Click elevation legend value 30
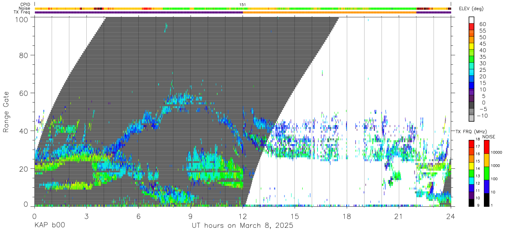The height and width of the screenshot is (234, 507). coord(483,63)
